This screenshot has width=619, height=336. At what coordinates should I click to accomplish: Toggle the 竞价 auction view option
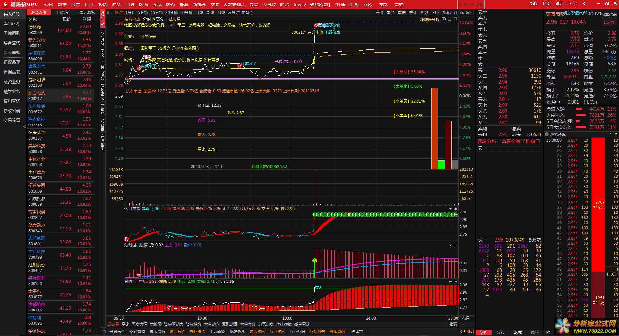click(379, 13)
